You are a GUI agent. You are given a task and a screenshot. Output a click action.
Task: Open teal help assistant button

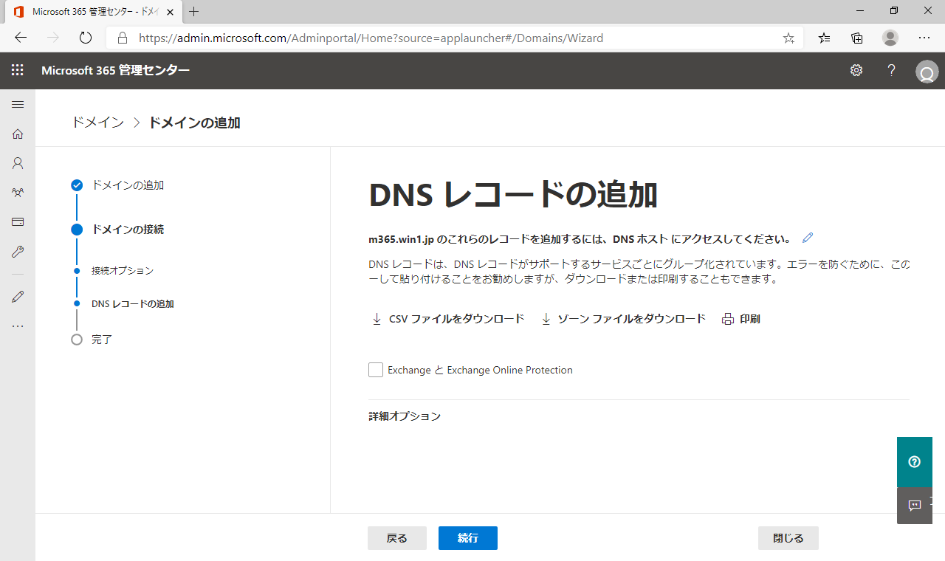pyautogui.click(x=915, y=462)
